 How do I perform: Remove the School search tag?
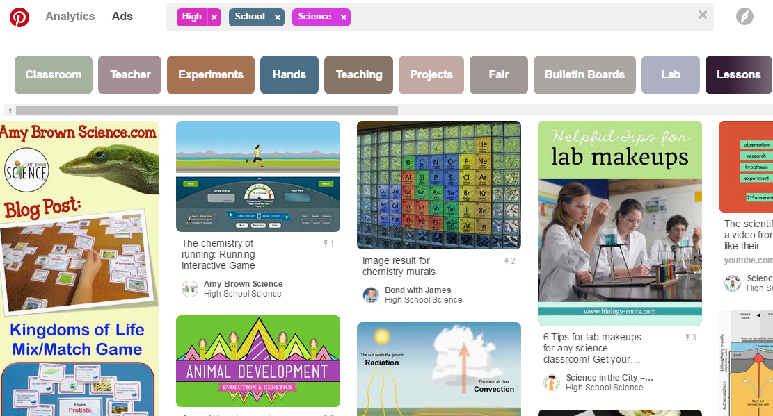(x=278, y=17)
